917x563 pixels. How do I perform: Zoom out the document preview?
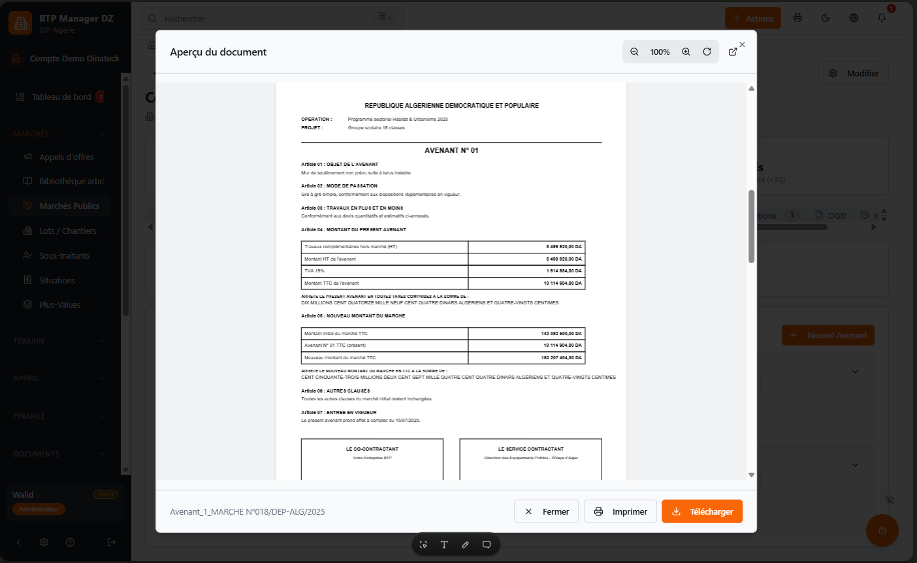pyautogui.click(x=634, y=52)
